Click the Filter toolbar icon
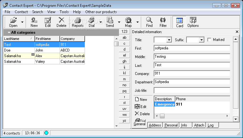Screen dimensions: 243x138 coord(163,20)
